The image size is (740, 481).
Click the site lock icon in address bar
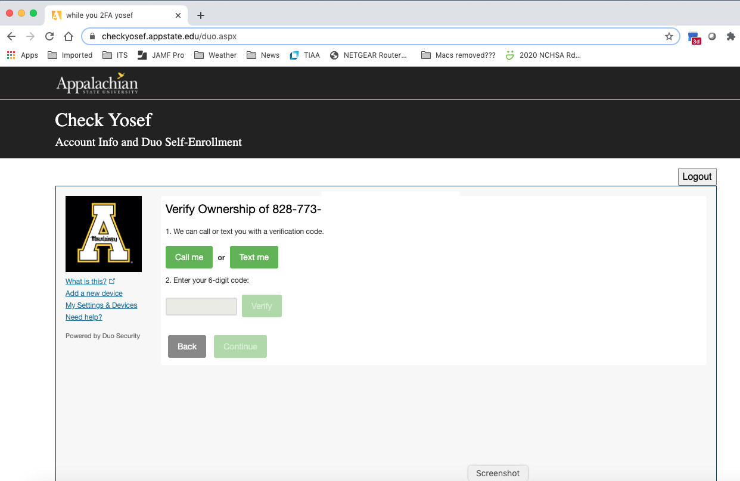pyautogui.click(x=92, y=36)
